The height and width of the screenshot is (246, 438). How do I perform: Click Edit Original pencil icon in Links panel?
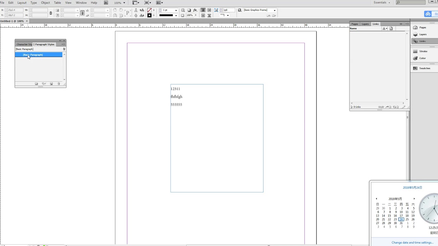coord(403,107)
